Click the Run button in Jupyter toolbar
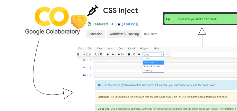Screen dimensions: 237x111 [x=122, y=54]
